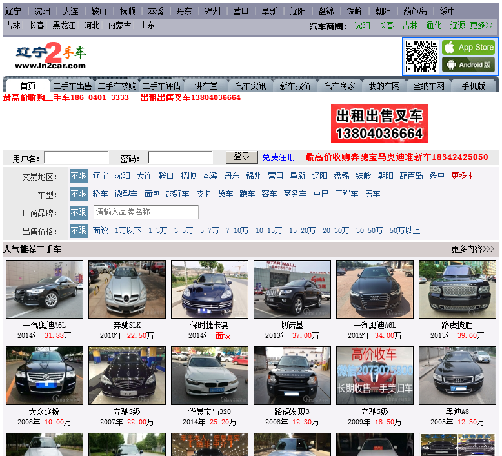Click red 最高价收购二手车186-0401-3333 ad link

(x=66, y=97)
